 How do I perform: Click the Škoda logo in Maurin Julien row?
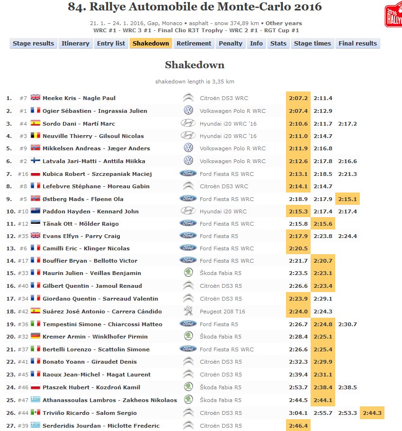coord(188,273)
